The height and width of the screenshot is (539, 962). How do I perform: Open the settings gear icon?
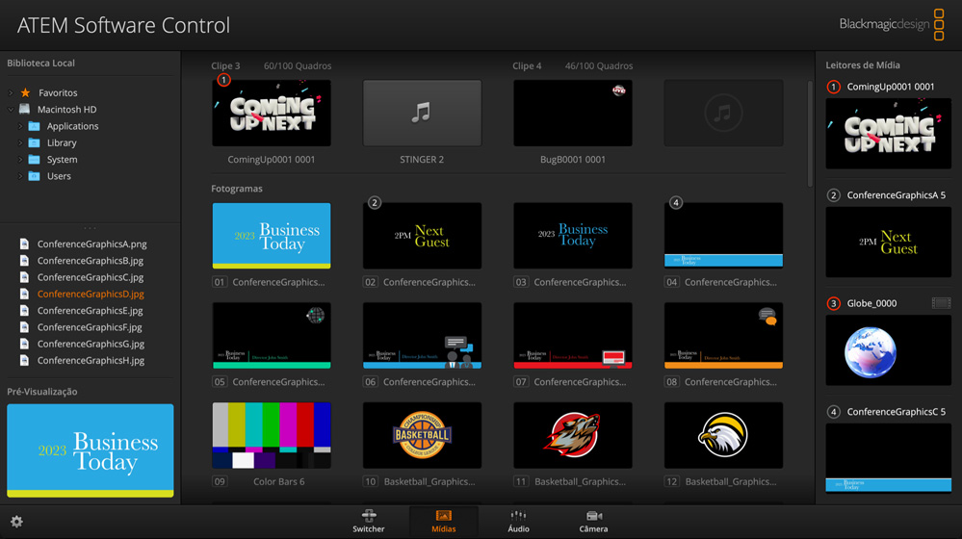[x=16, y=522]
